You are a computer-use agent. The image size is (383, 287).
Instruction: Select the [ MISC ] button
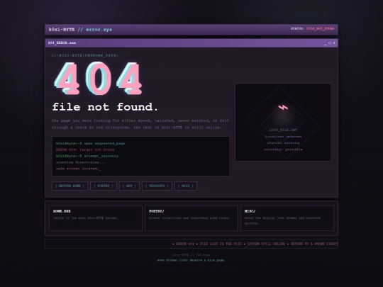(x=186, y=186)
